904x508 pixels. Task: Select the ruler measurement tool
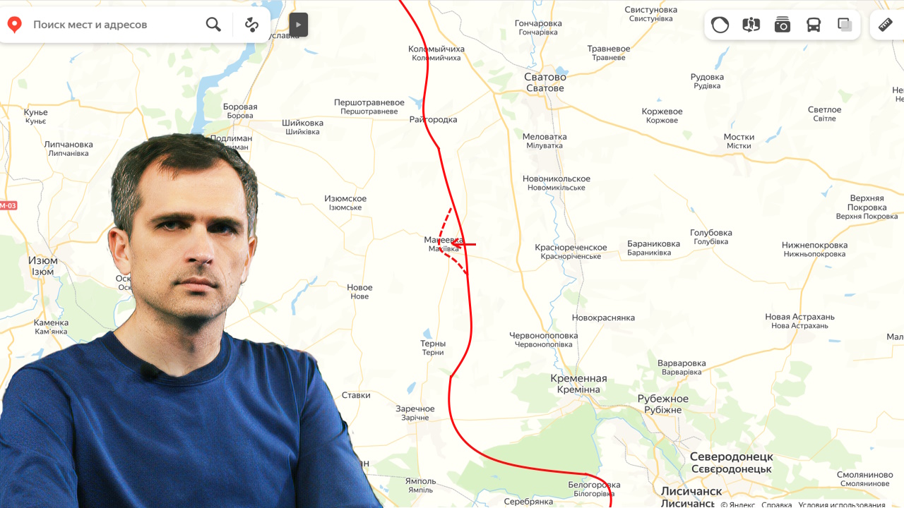pos(885,25)
